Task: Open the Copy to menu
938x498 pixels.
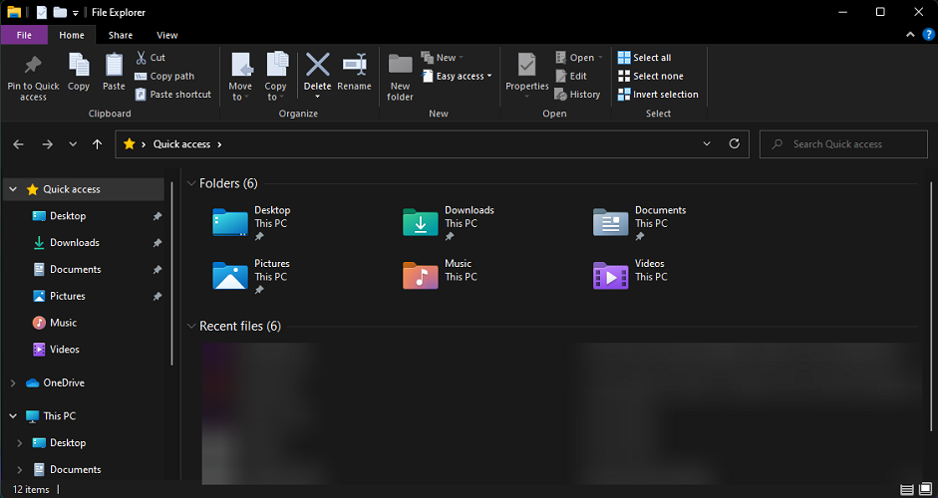Action: 276,77
